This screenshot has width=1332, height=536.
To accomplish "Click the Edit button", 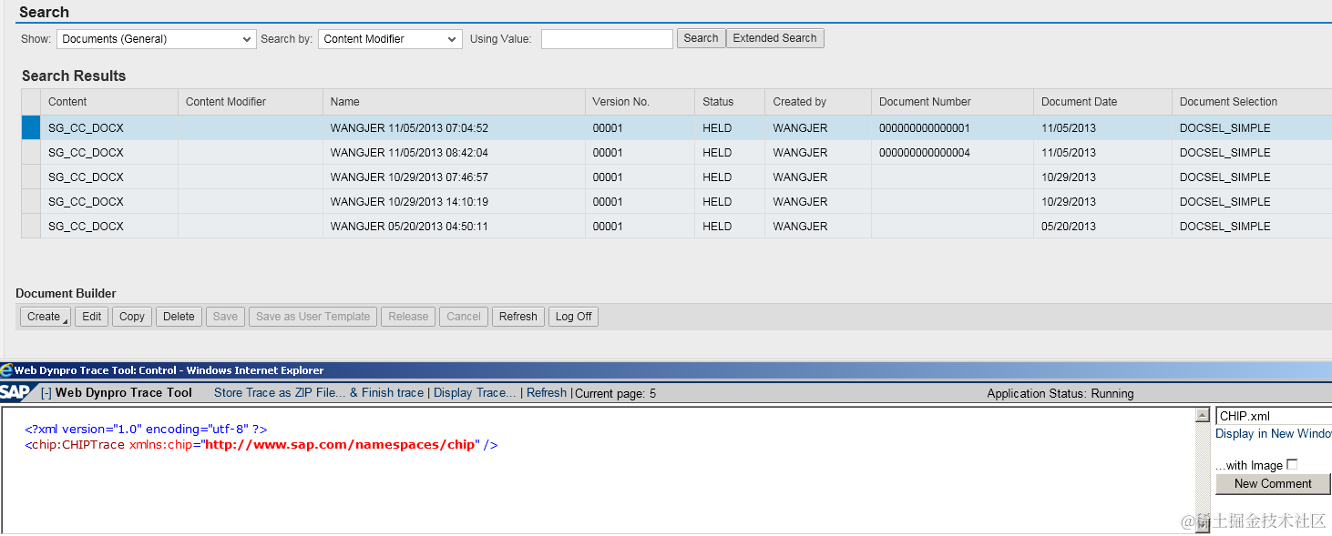I will point(92,317).
